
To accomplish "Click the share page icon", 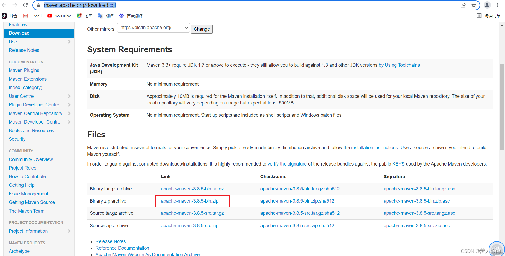I will tap(463, 5).
